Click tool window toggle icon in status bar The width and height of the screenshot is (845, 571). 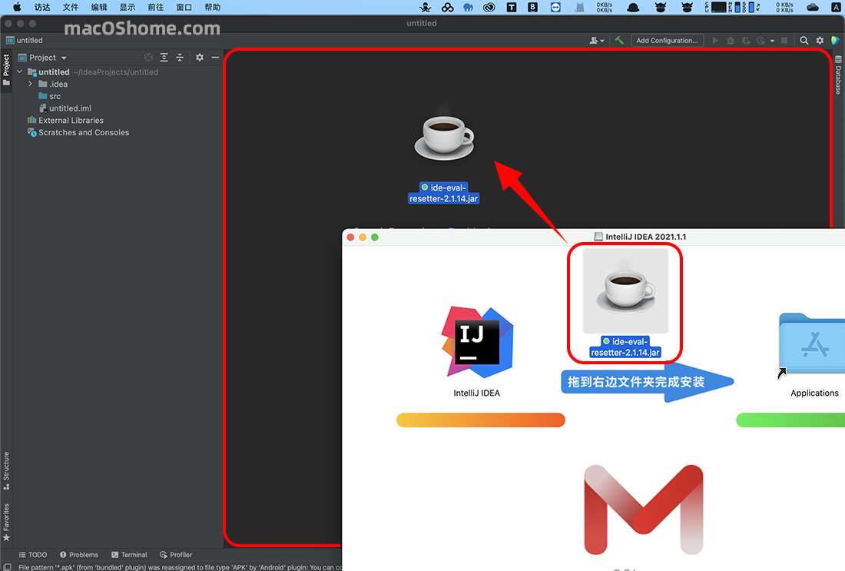(x=8, y=567)
